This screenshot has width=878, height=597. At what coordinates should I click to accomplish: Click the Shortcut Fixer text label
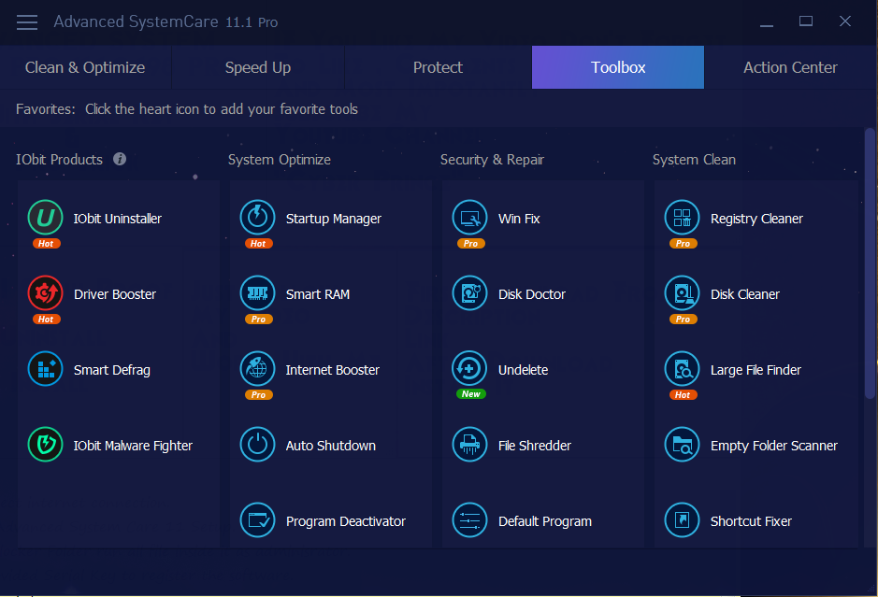click(751, 521)
